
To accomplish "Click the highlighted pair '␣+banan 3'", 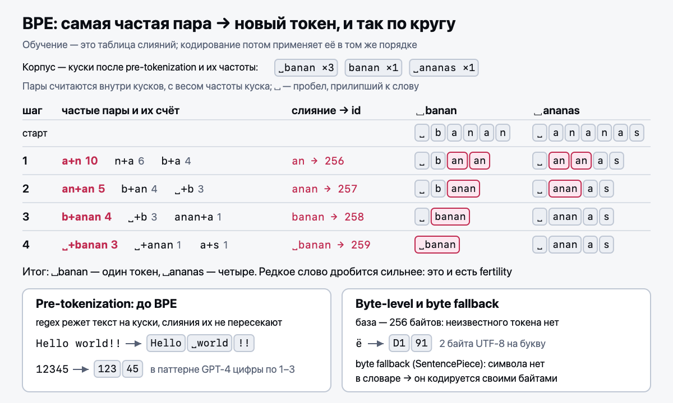I will (x=90, y=245).
